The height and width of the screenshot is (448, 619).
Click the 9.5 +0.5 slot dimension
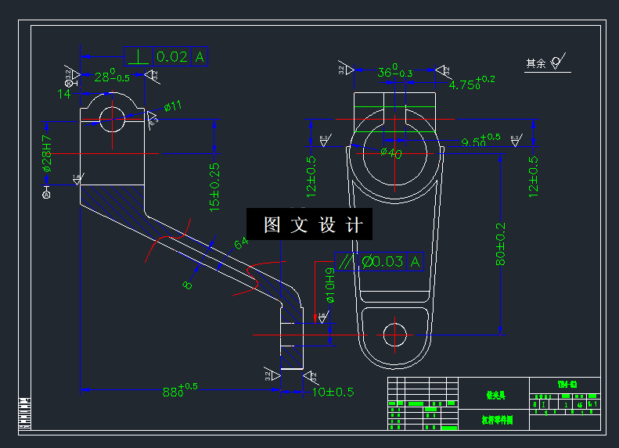[480, 141]
